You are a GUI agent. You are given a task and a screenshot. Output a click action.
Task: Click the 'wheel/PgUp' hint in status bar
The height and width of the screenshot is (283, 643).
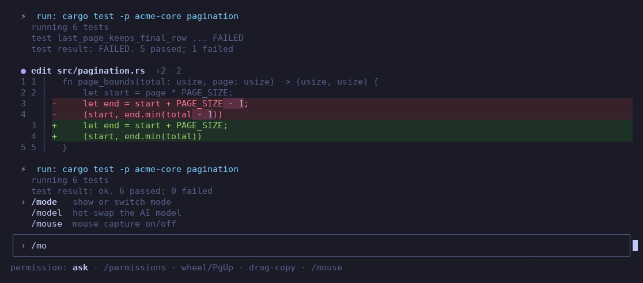207,268
